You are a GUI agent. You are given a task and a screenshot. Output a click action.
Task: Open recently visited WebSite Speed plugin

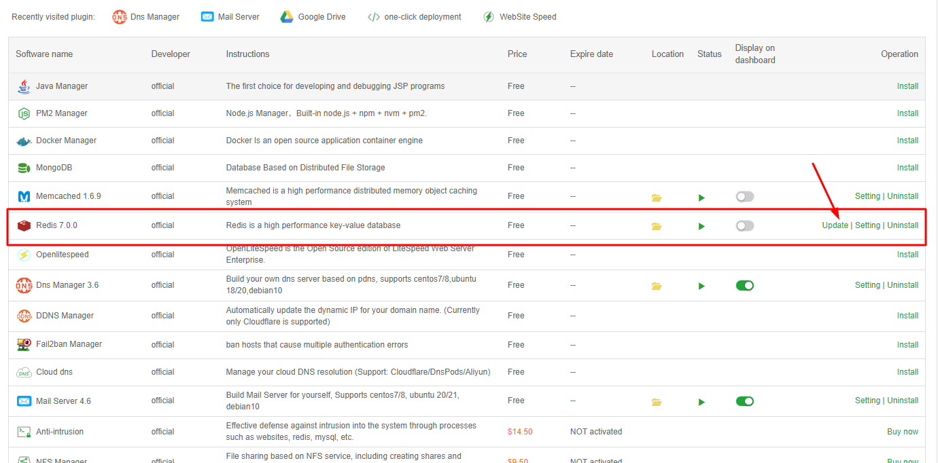[519, 17]
